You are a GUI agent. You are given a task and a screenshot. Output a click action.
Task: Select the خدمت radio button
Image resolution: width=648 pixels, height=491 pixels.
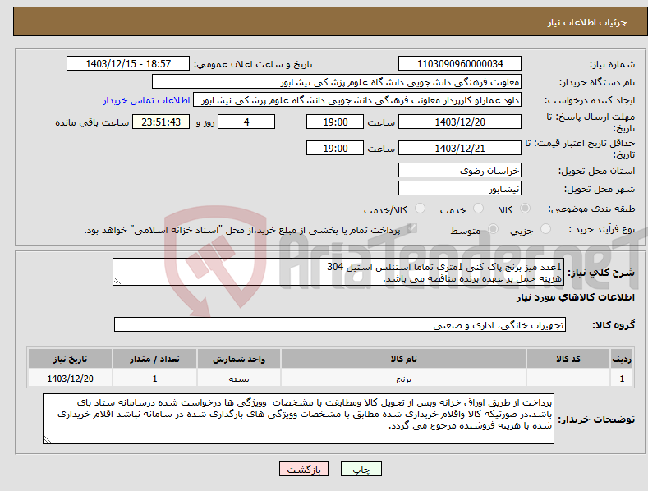478,209
